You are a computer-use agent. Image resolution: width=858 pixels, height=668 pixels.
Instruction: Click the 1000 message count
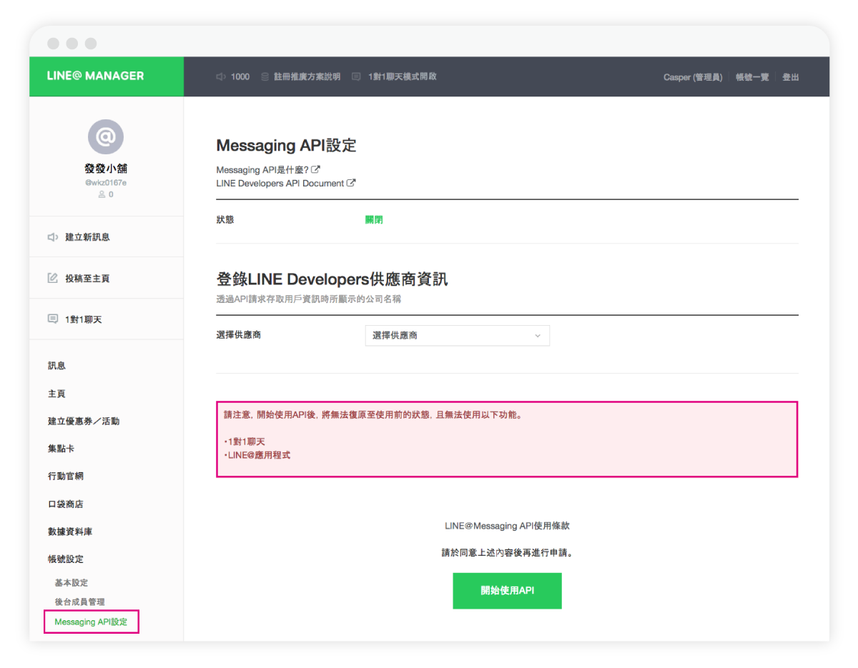[240, 76]
